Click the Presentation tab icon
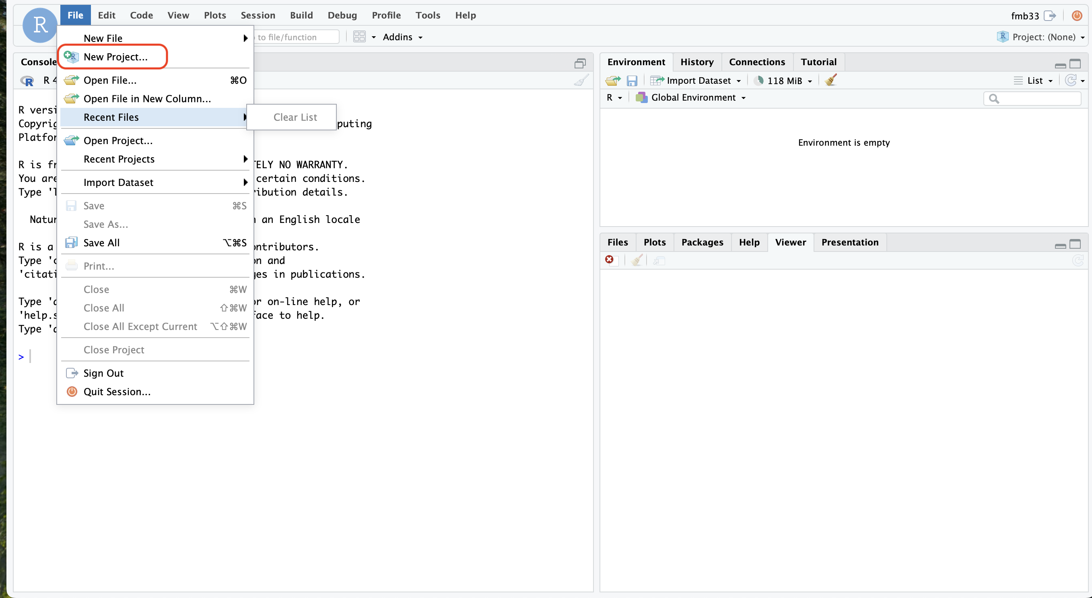Image resolution: width=1092 pixels, height=598 pixels. (849, 242)
